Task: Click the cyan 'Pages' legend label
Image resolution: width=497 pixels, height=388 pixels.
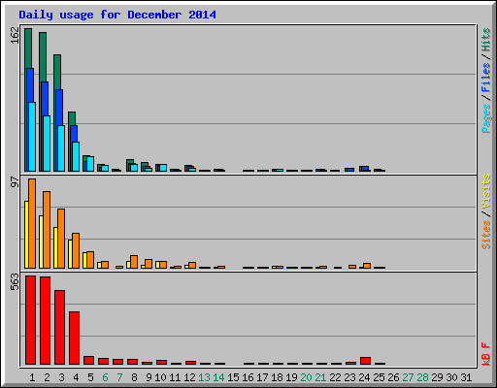Action: coord(486,118)
